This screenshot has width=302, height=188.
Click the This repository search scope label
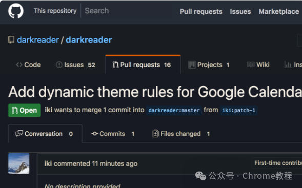(55, 11)
